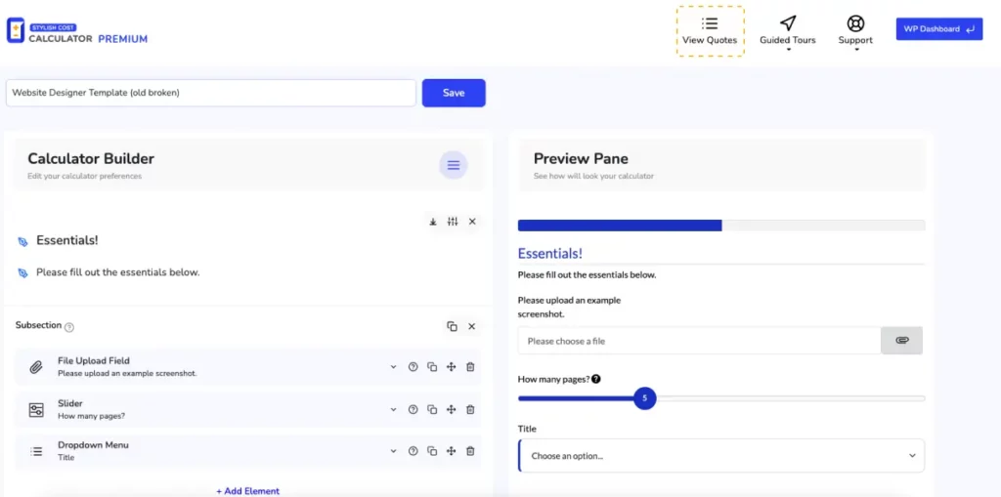The height and width of the screenshot is (497, 1001).
Task: Click the preview progress bar
Action: tap(721, 226)
